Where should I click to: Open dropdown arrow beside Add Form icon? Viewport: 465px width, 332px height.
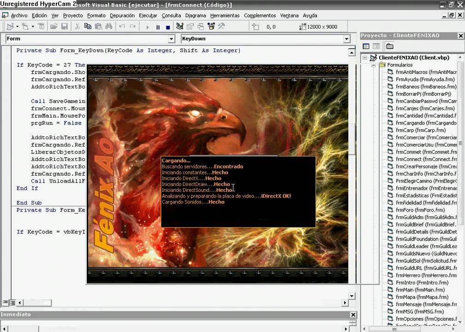click(33, 27)
